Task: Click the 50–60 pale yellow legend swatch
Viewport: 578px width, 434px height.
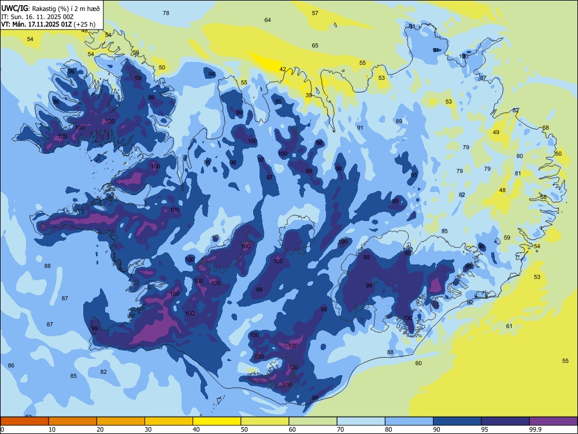Action: [x=265, y=421]
